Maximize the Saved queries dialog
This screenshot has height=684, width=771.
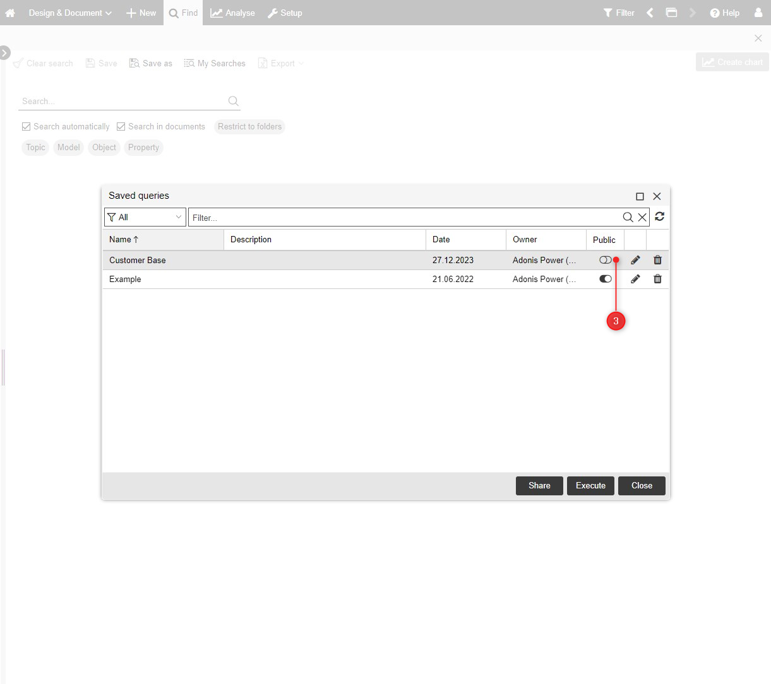640,196
